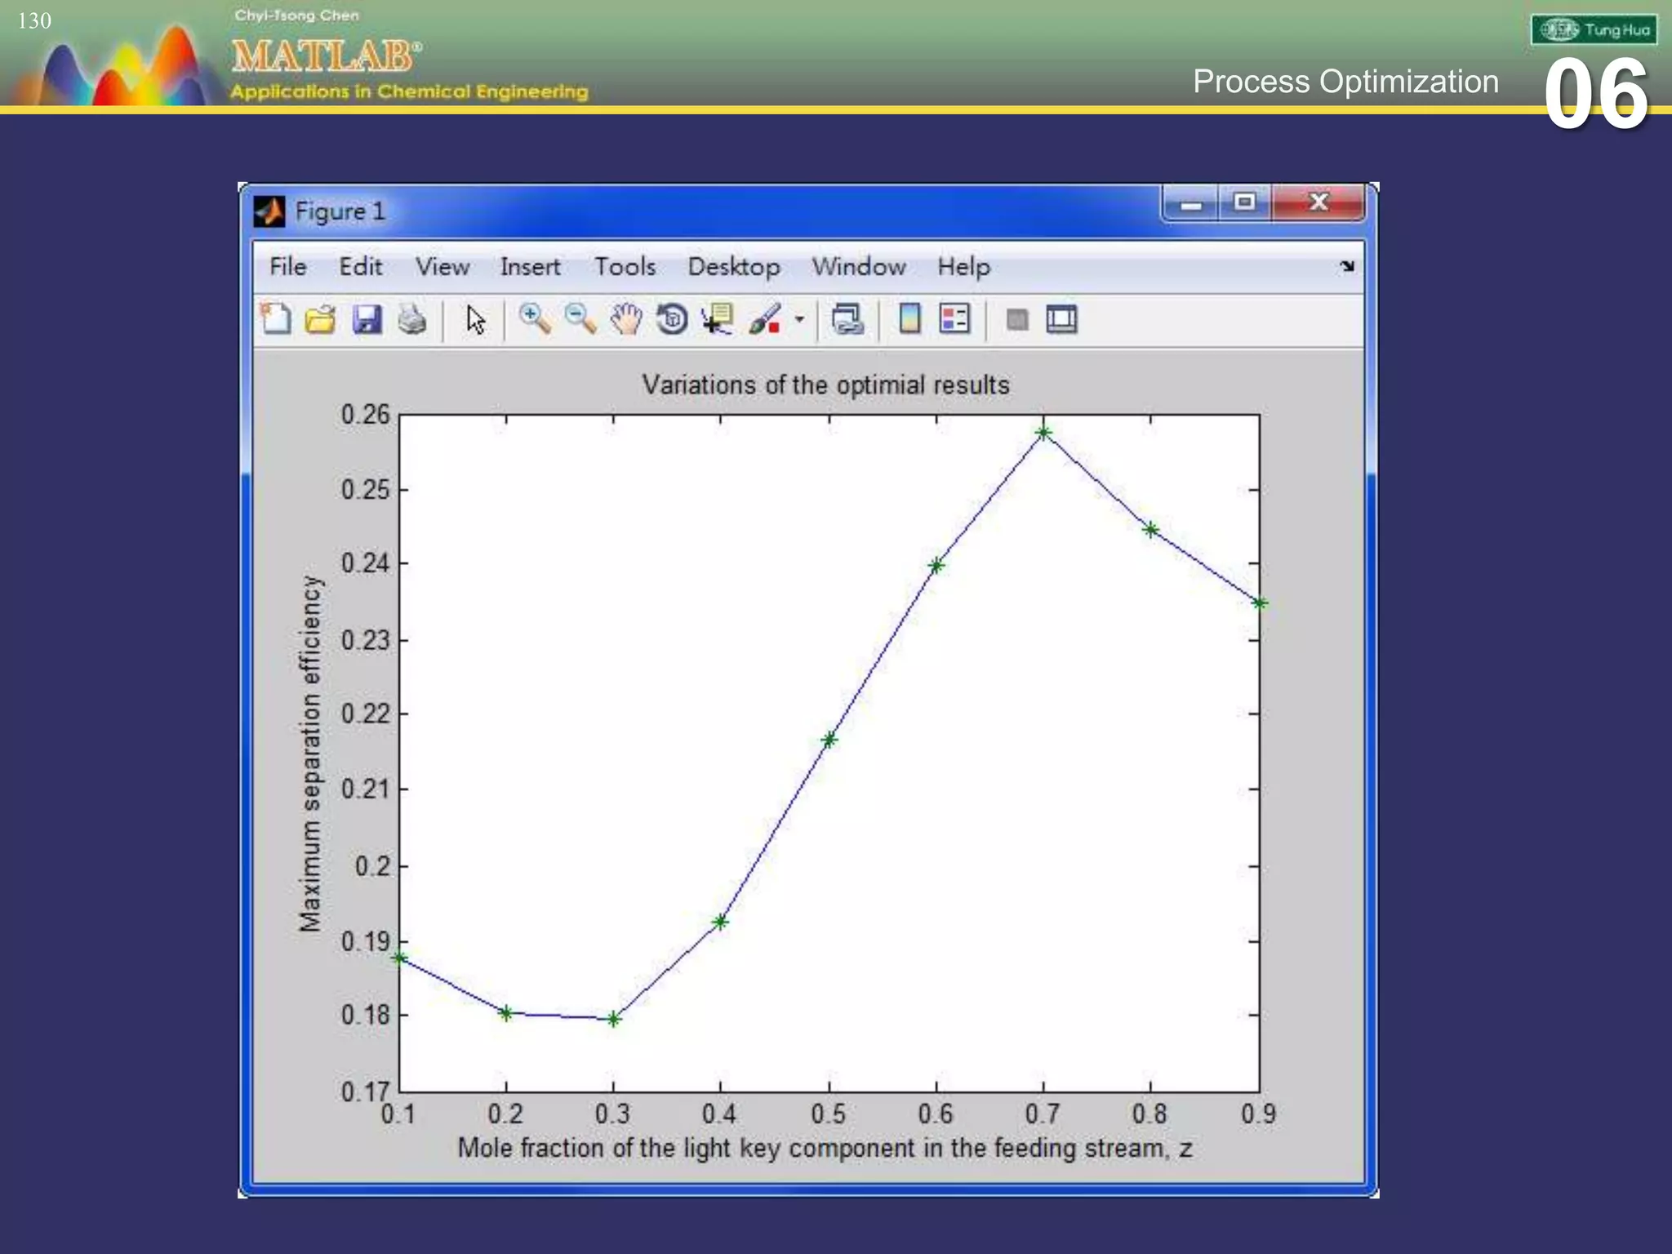The height and width of the screenshot is (1254, 1672).
Task: Click the minimum data marker at z = 0.3
Action: tap(614, 1019)
